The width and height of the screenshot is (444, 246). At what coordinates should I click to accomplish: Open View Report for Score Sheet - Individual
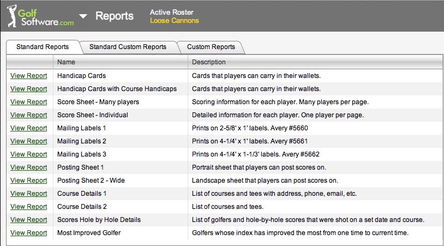click(28, 115)
